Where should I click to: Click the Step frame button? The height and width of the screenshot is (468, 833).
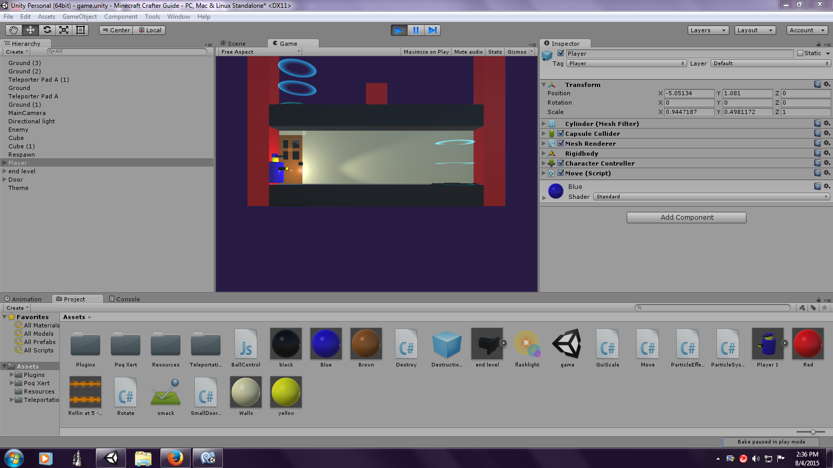coord(432,30)
